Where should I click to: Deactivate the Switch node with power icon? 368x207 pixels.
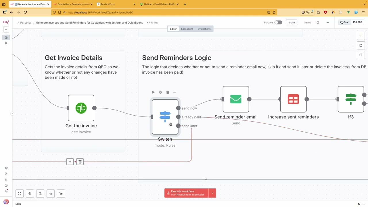[x=160, y=92]
